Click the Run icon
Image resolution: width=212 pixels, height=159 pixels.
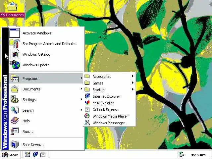(x=15, y=131)
